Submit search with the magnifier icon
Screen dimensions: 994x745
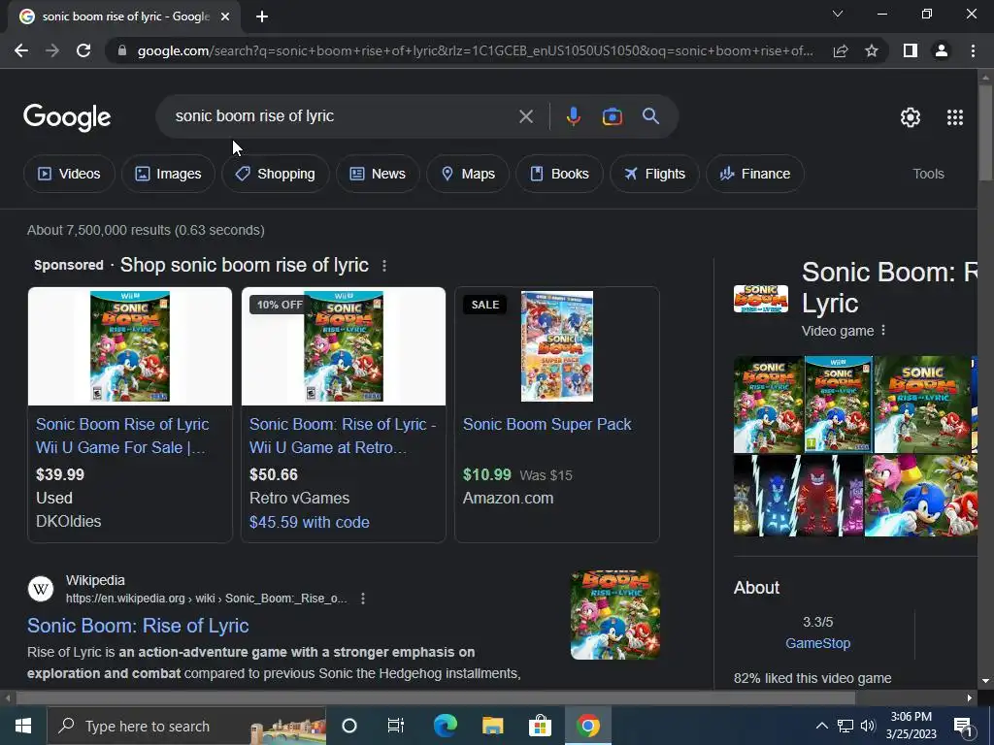(650, 116)
